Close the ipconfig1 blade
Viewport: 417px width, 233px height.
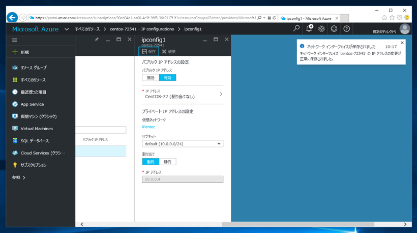coord(227,40)
